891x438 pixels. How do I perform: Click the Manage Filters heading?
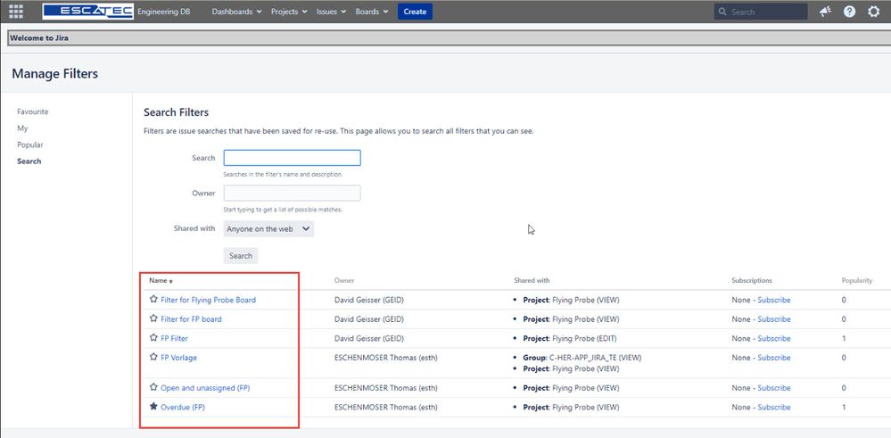(55, 74)
